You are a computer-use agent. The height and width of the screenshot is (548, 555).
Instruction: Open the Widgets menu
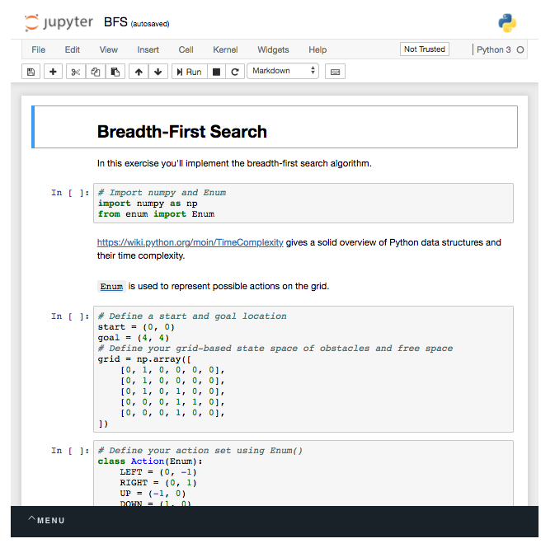pyautogui.click(x=273, y=50)
